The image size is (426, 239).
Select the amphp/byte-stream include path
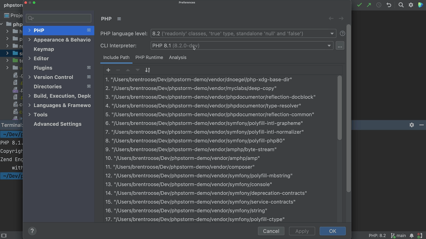(191, 149)
